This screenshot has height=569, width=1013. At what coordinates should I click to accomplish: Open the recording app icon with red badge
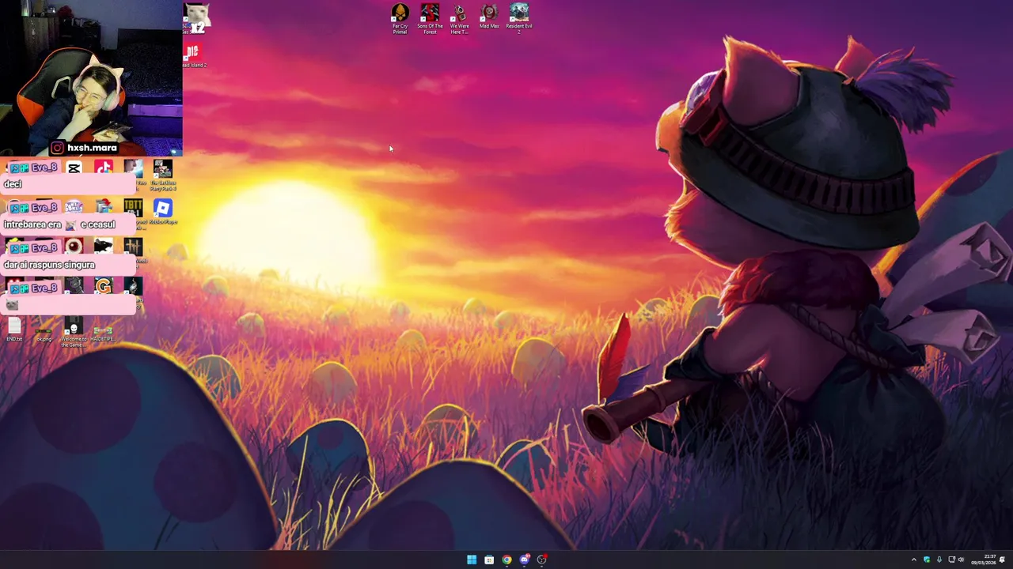click(x=542, y=560)
